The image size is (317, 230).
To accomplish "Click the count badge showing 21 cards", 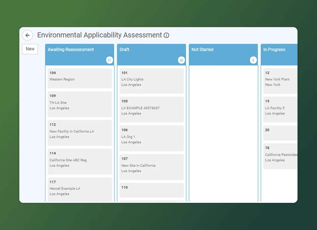I will point(109,60).
